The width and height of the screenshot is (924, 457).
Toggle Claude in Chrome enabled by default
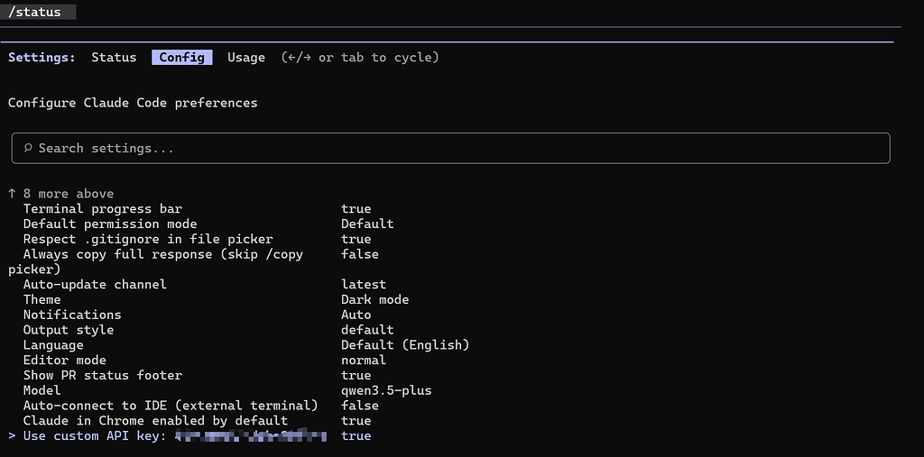[198, 421]
